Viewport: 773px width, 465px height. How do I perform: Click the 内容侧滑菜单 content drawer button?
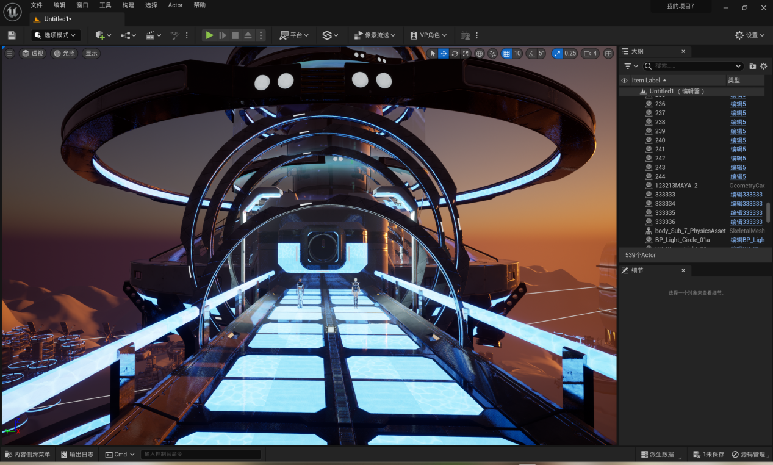coord(28,455)
